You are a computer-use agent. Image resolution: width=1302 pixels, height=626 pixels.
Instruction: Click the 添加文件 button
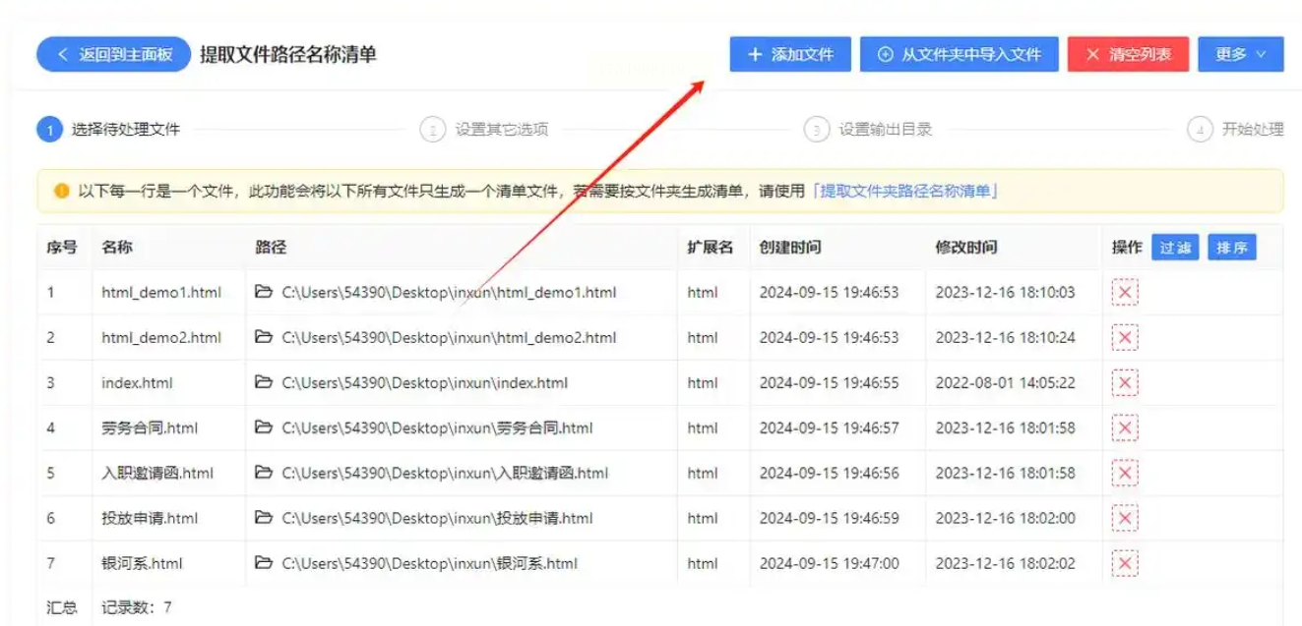(x=790, y=54)
